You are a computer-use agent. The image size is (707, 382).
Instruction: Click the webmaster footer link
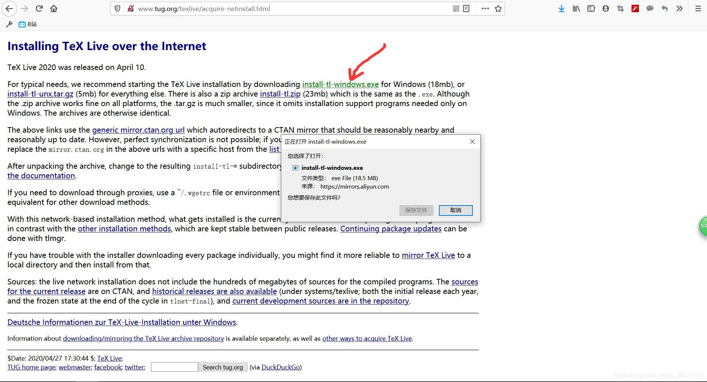[75, 367]
